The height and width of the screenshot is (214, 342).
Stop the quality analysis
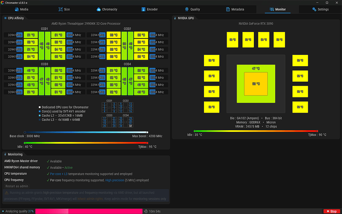pos(331,211)
